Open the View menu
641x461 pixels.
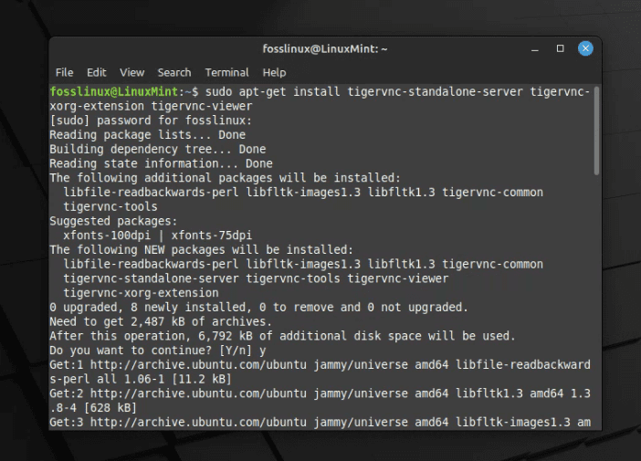coord(132,73)
